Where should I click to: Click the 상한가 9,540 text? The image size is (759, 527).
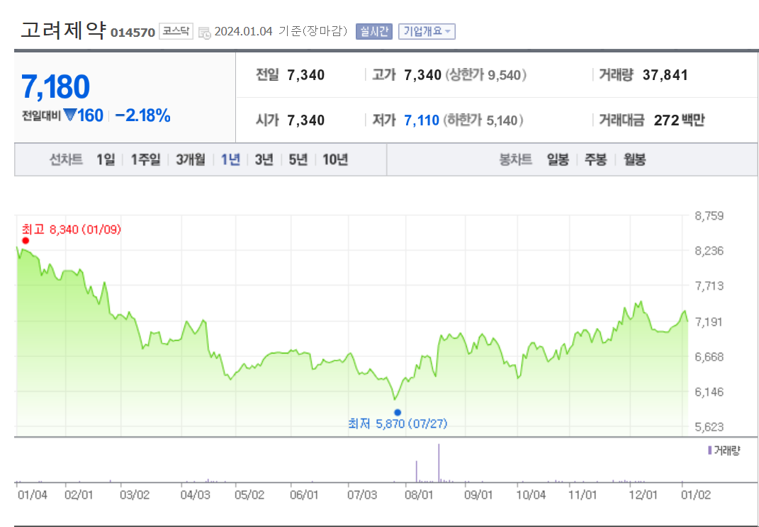click(485, 76)
